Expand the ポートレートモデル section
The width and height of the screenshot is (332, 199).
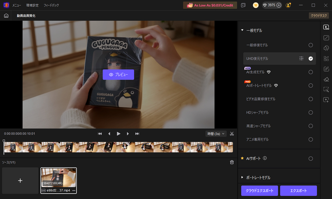tap(242, 177)
